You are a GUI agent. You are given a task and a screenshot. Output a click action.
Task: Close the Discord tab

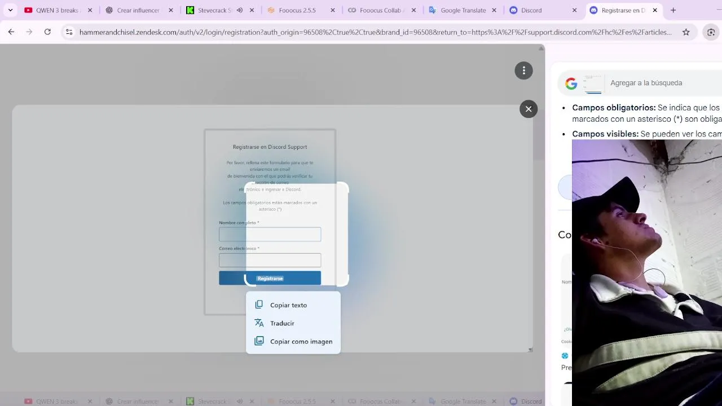[575, 10]
